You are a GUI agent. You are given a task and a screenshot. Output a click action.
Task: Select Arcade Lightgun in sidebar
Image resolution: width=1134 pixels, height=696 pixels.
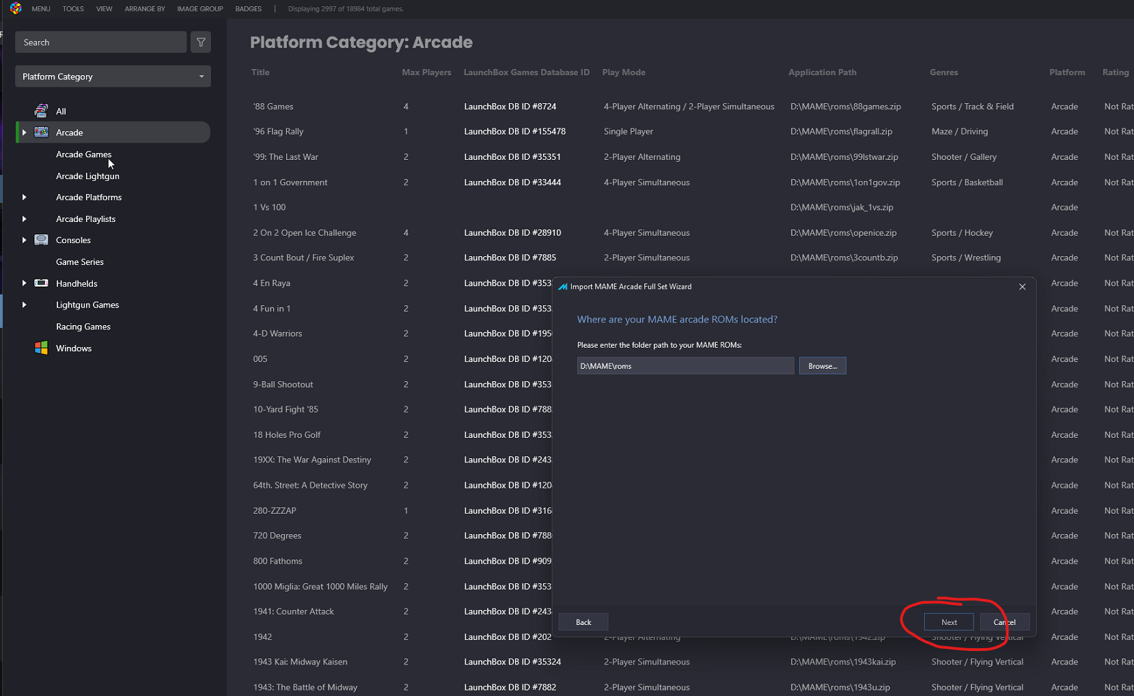(87, 176)
